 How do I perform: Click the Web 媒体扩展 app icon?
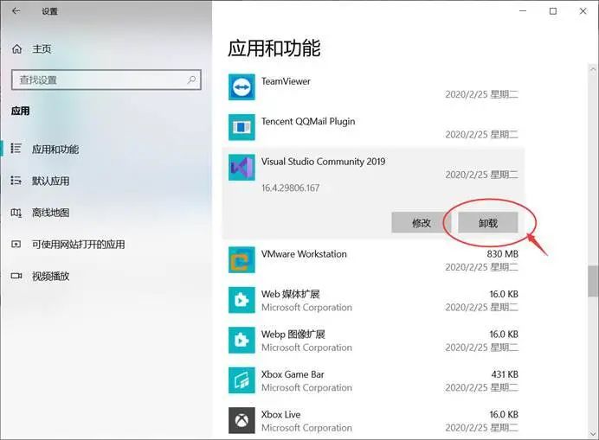pos(241,300)
